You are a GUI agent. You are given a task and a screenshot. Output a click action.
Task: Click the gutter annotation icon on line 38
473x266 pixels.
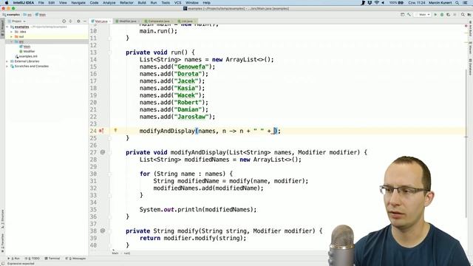click(x=103, y=231)
